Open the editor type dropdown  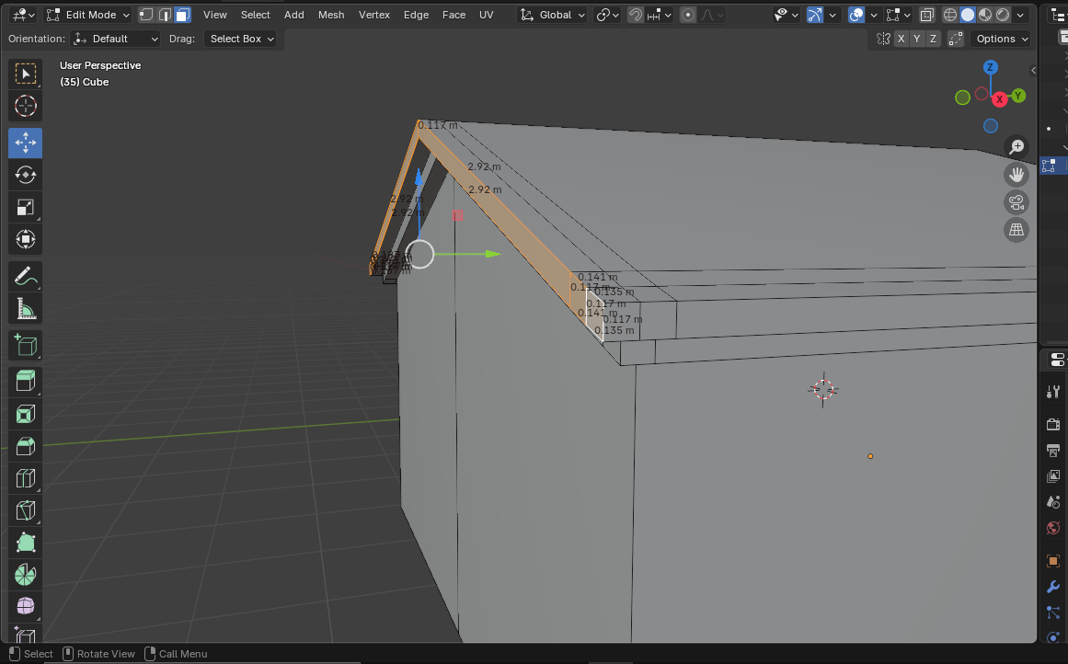coord(23,15)
